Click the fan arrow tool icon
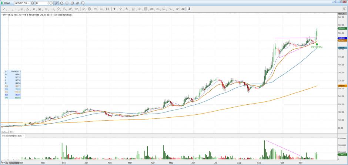 140,9
